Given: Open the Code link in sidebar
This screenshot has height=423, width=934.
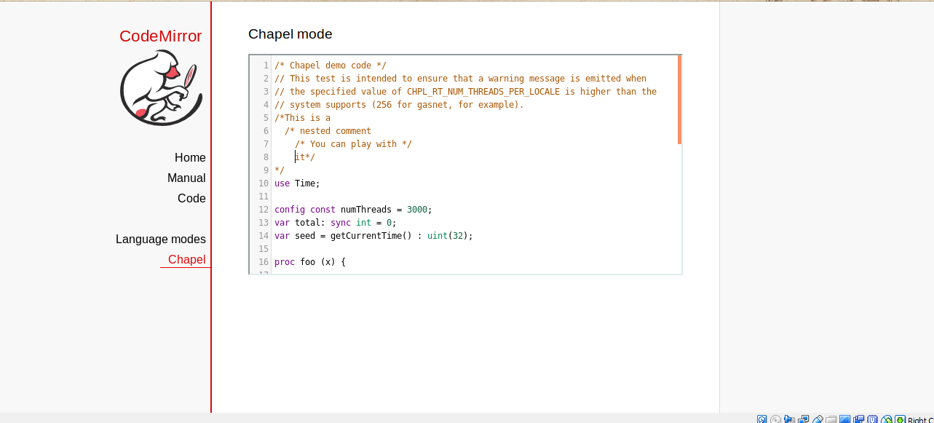Looking at the screenshot, I should tap(191, 199).
